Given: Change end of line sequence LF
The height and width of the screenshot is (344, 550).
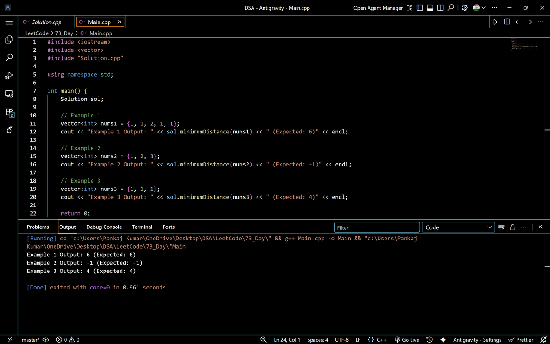Looking at the screenshot, I should [x=358, y=340].
